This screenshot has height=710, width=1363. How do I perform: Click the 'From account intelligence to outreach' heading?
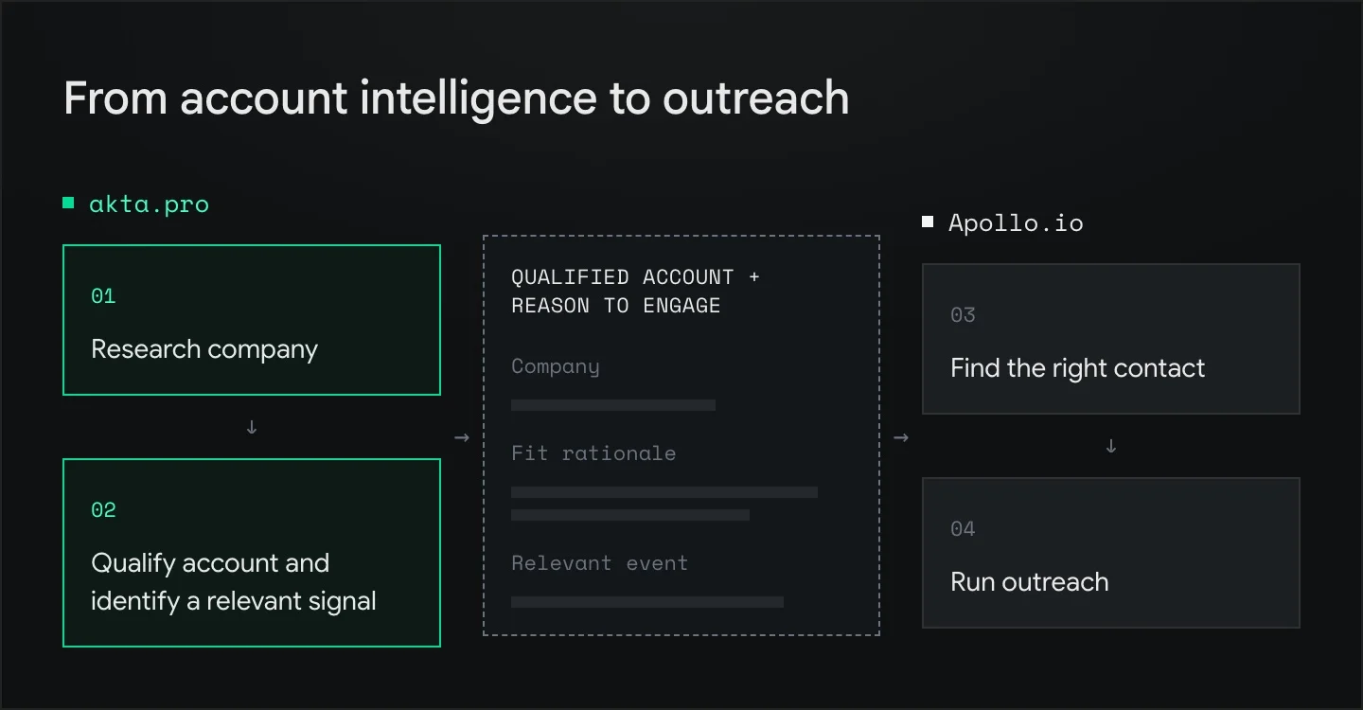[x=456, y=98]
